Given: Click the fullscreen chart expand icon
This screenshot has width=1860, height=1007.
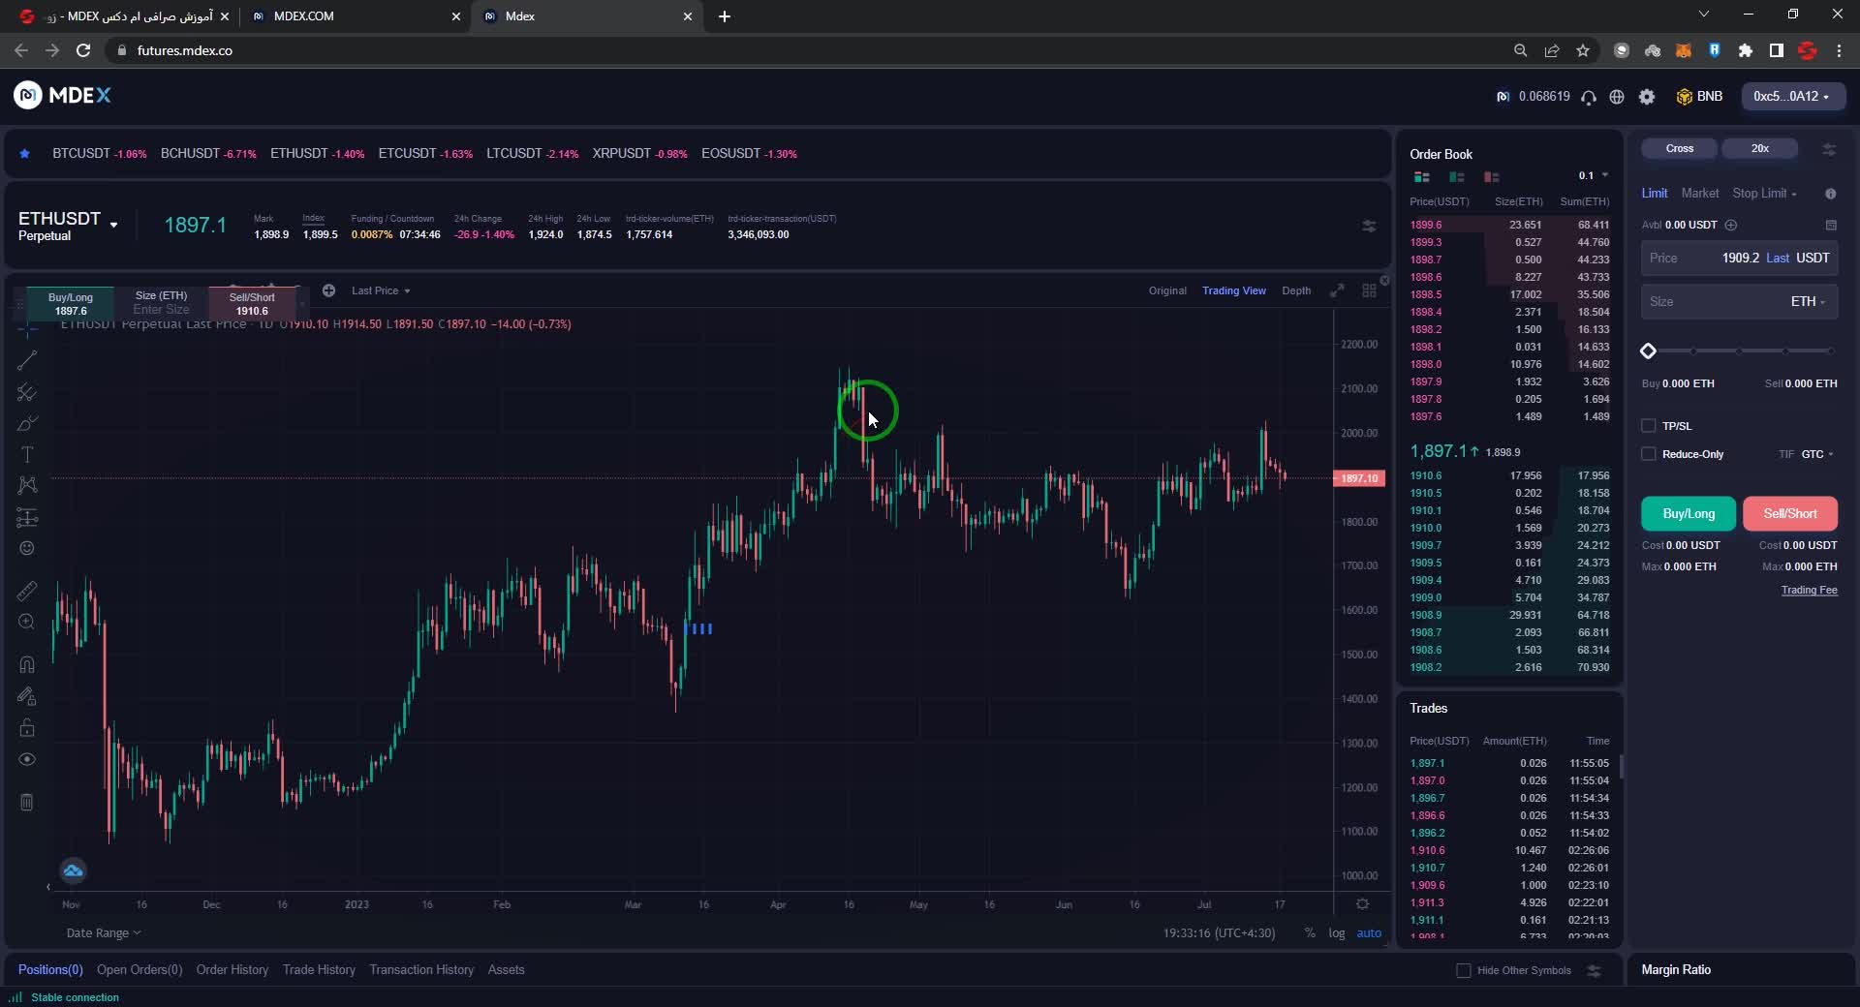Looking at the screenshot, I should 1337,290.
